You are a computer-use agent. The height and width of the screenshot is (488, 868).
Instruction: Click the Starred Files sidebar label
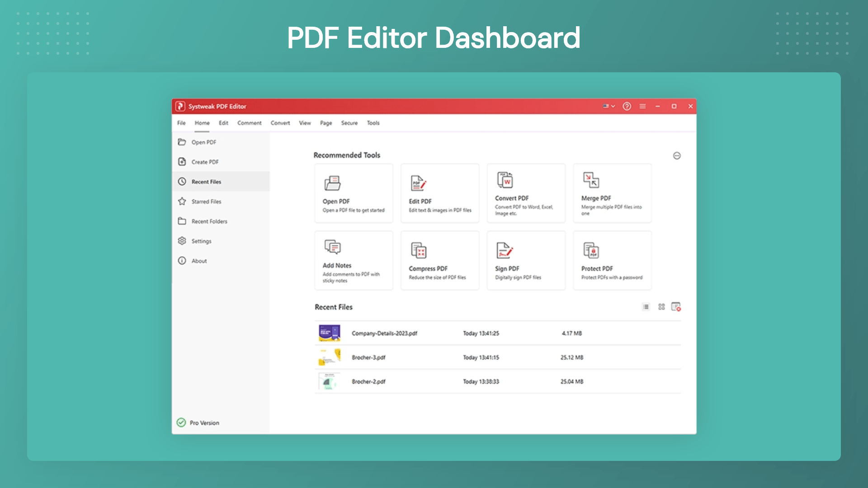coord(206,202)
